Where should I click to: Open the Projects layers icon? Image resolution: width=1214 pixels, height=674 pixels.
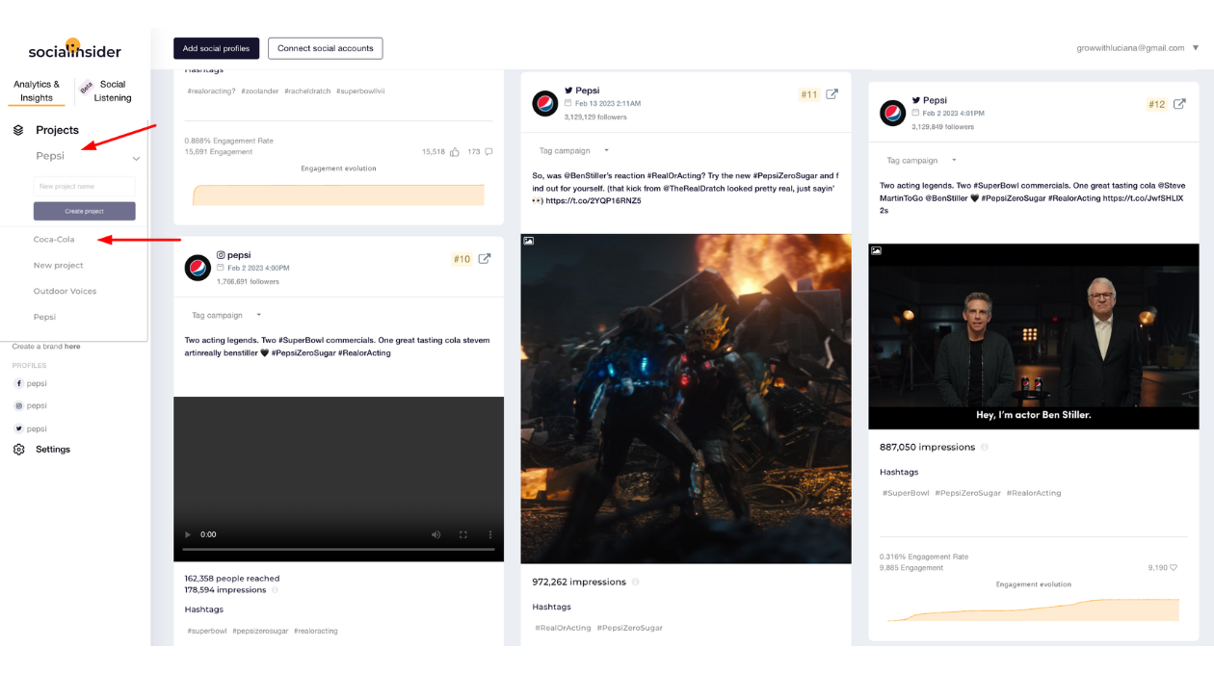pos(18,130)
